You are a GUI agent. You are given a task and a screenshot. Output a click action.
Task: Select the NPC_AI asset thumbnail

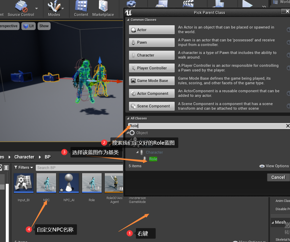pos(69,183)
